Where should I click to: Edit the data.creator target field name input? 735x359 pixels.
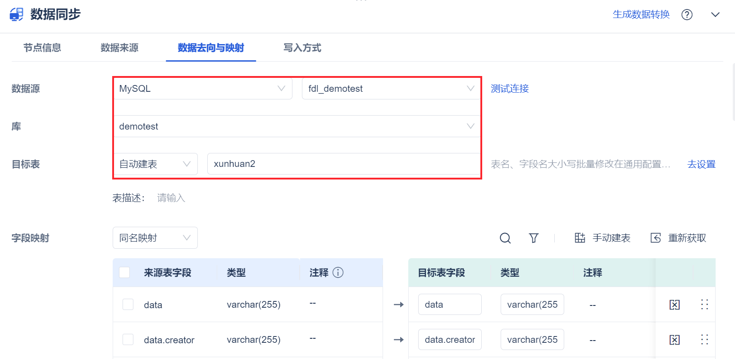(450, 340)
